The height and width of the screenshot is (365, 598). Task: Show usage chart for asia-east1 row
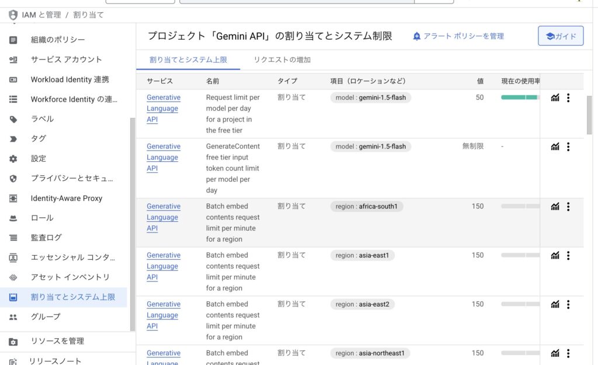click(555, 255)
